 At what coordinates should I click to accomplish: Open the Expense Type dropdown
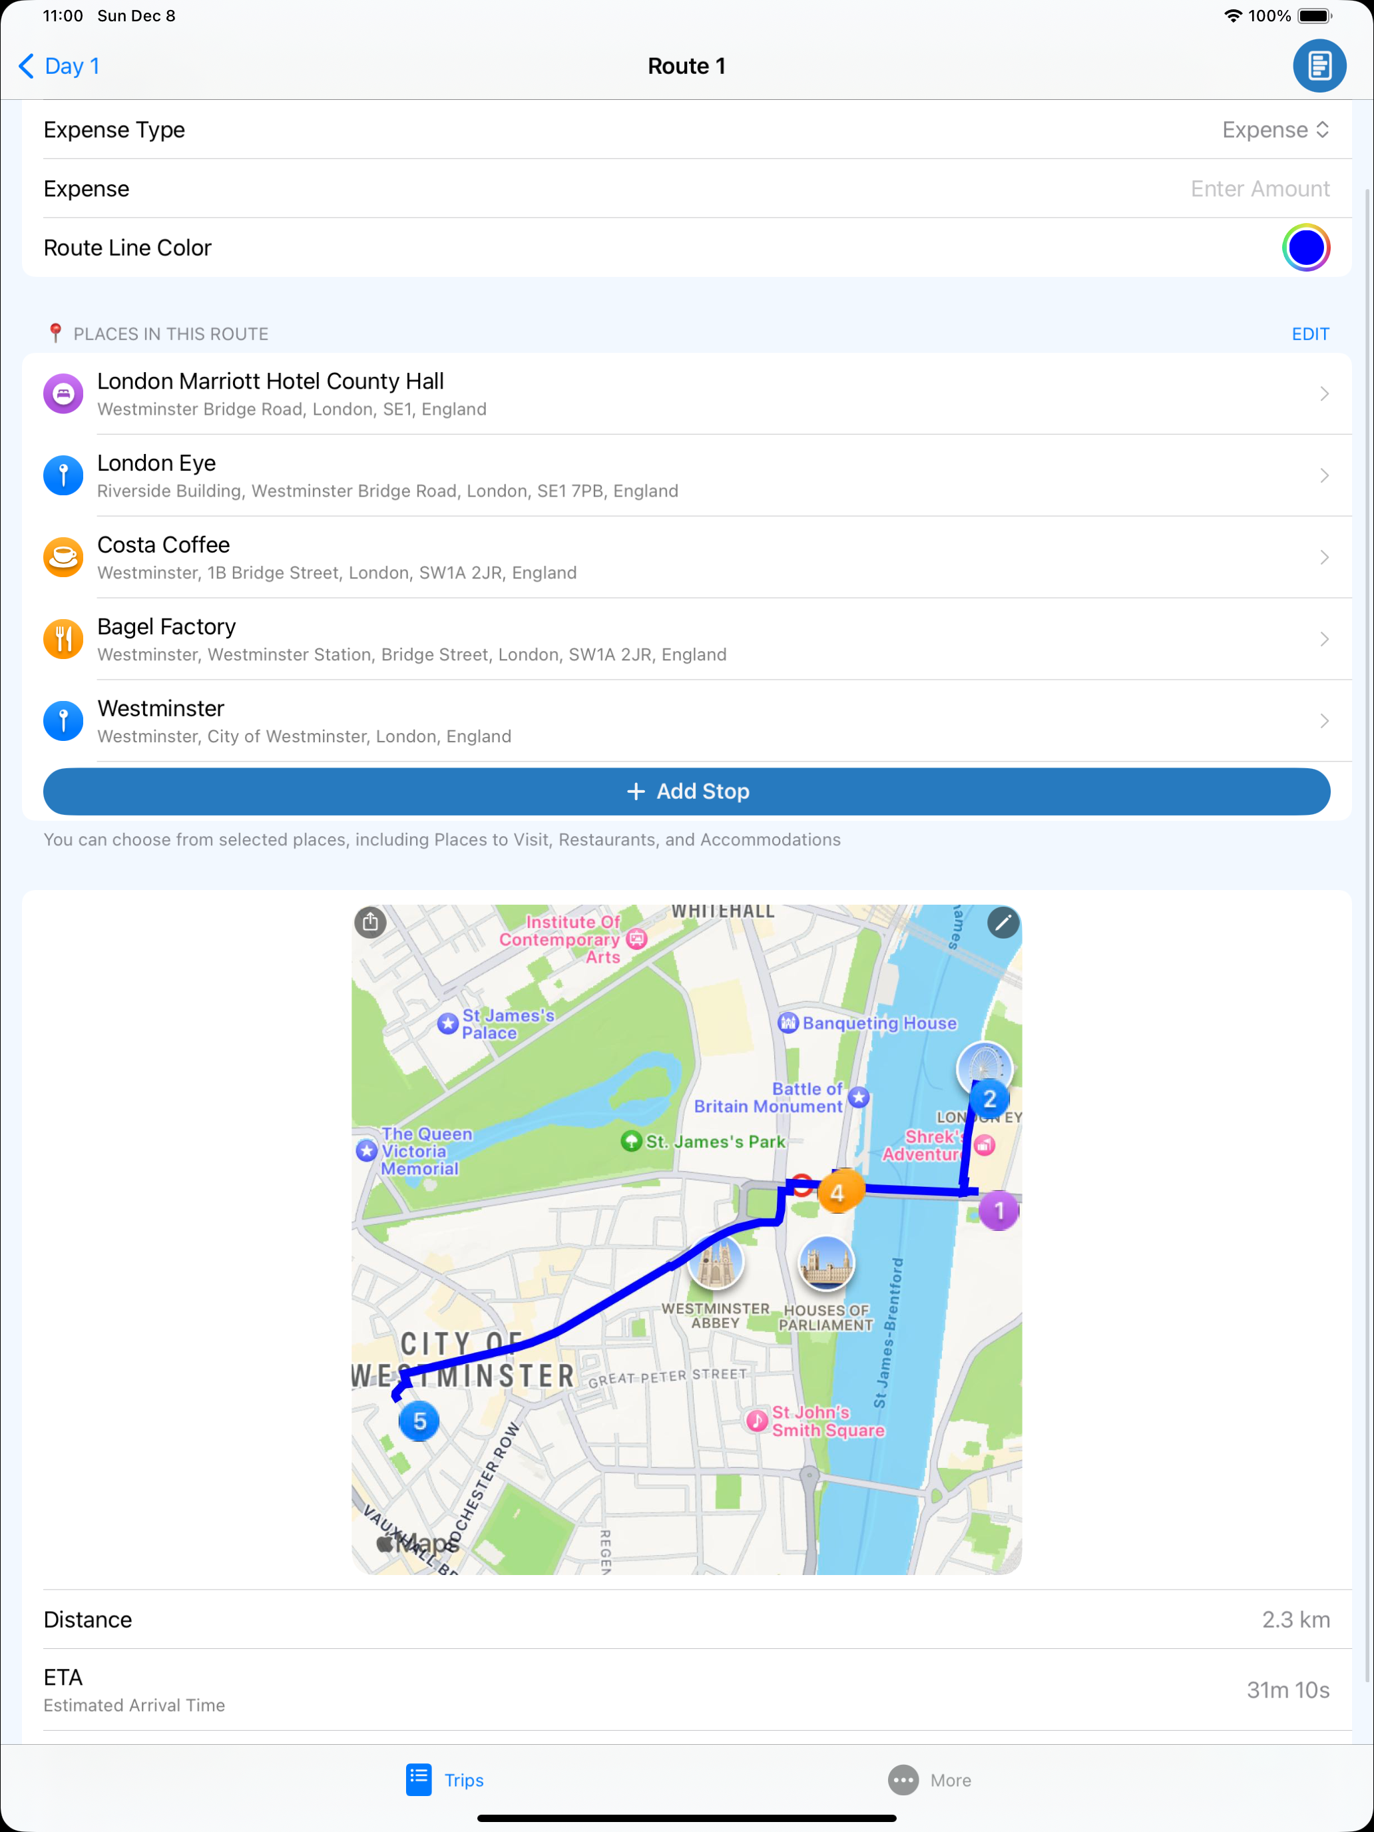[x=1275, y=130]
